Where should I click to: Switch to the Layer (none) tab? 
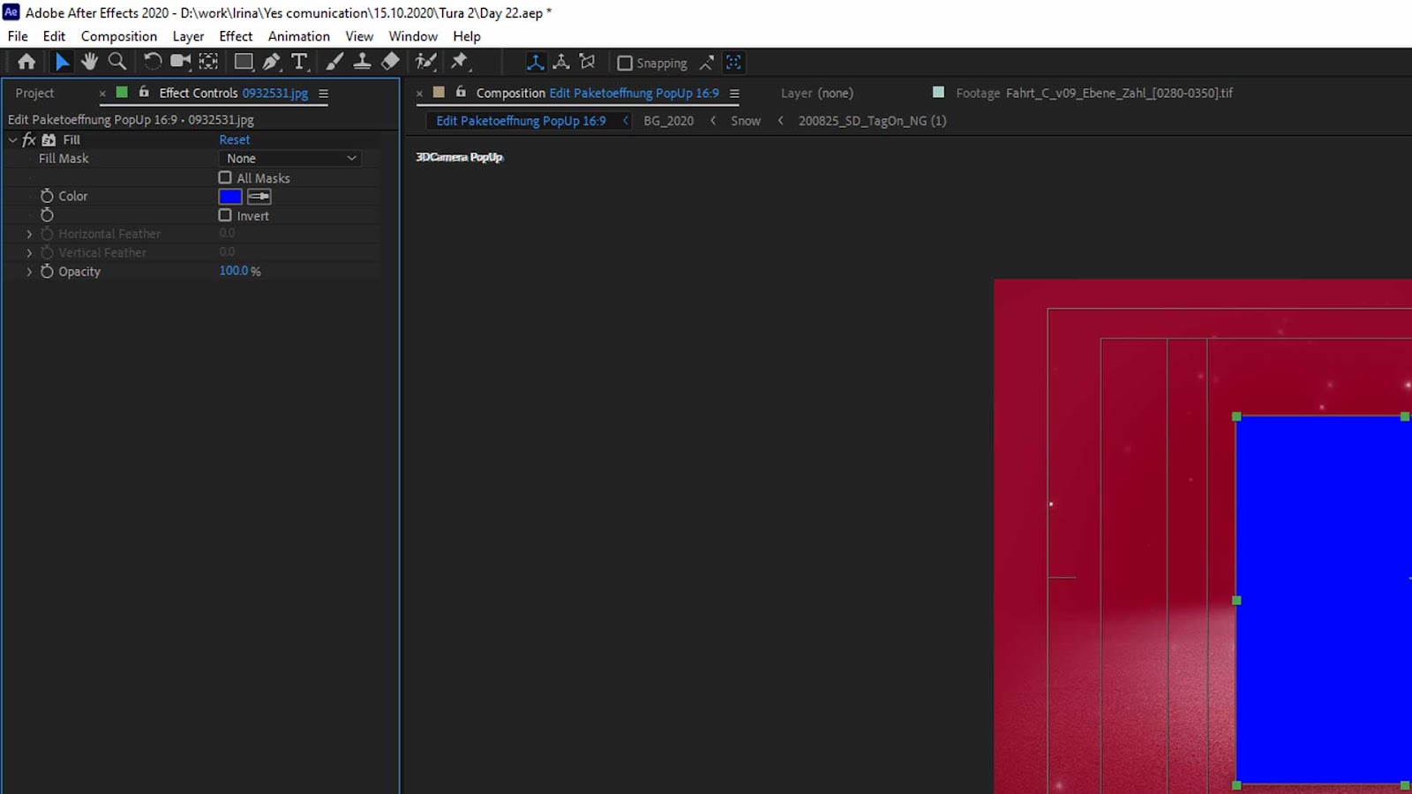(817, 93)
